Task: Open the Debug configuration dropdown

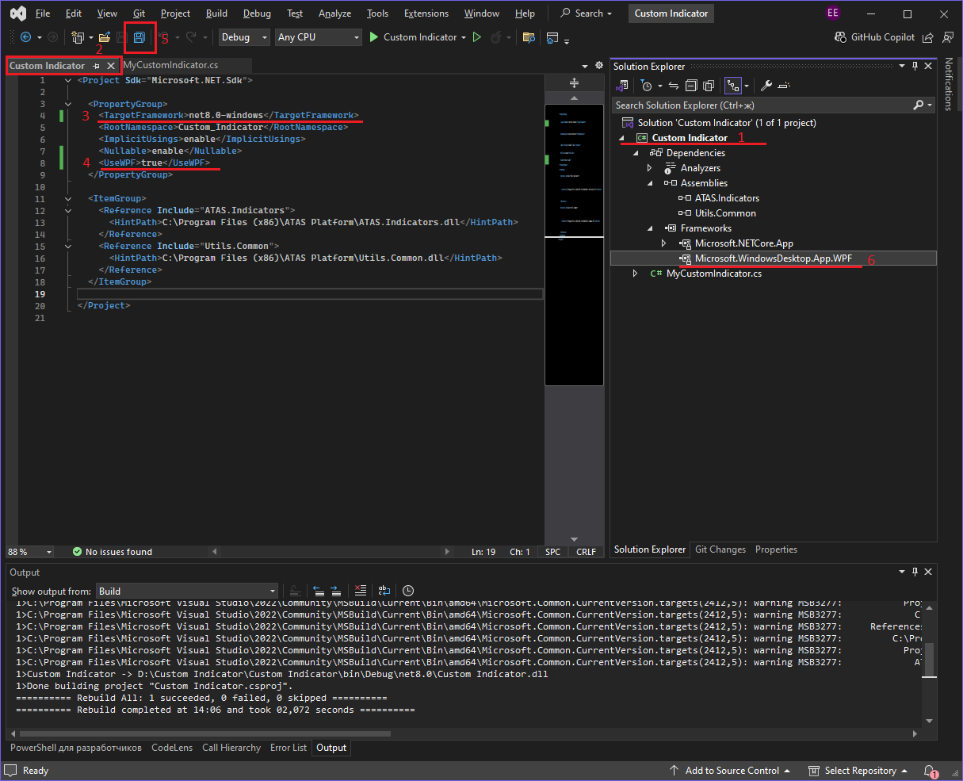Action: [245, 37]
